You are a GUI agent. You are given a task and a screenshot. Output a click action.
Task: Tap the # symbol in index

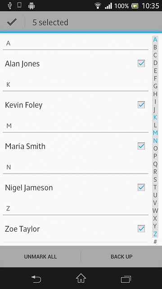click(x=155, y=242)
